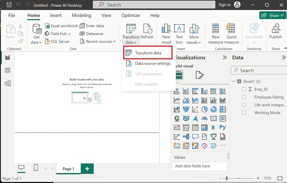Open the Transform data dropdown
Viewport: 287px width, 183px height.
pyautogui.click(x=131, y=40)
